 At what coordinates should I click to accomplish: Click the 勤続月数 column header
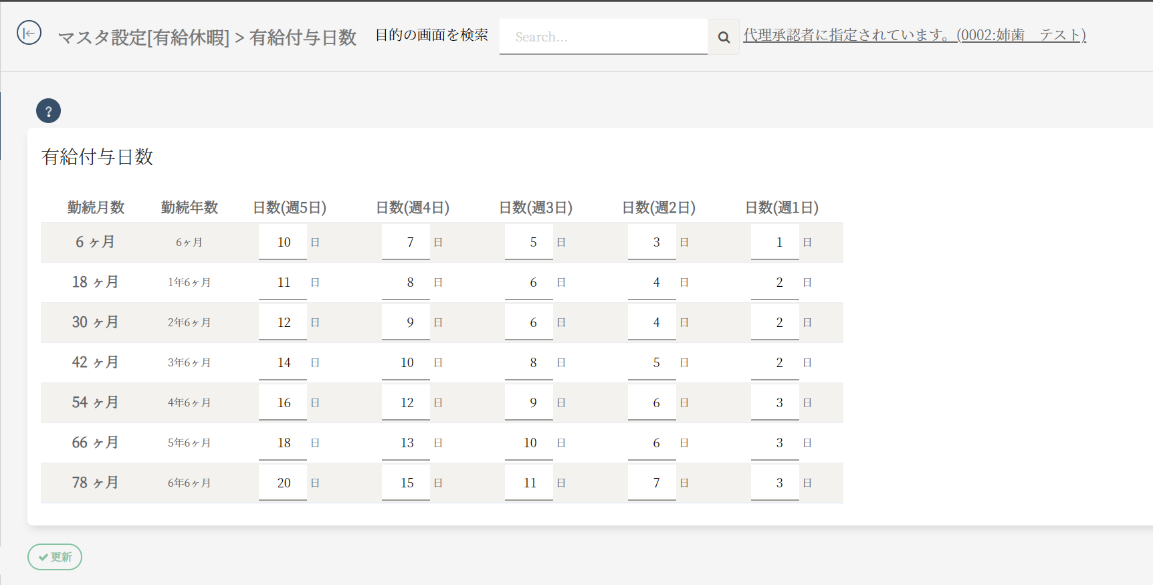click(96, 207)
